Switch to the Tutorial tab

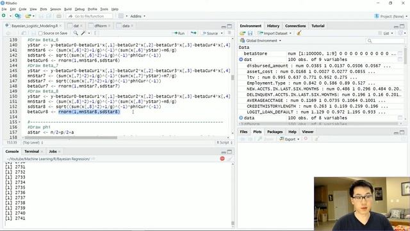tap(318, 26)
